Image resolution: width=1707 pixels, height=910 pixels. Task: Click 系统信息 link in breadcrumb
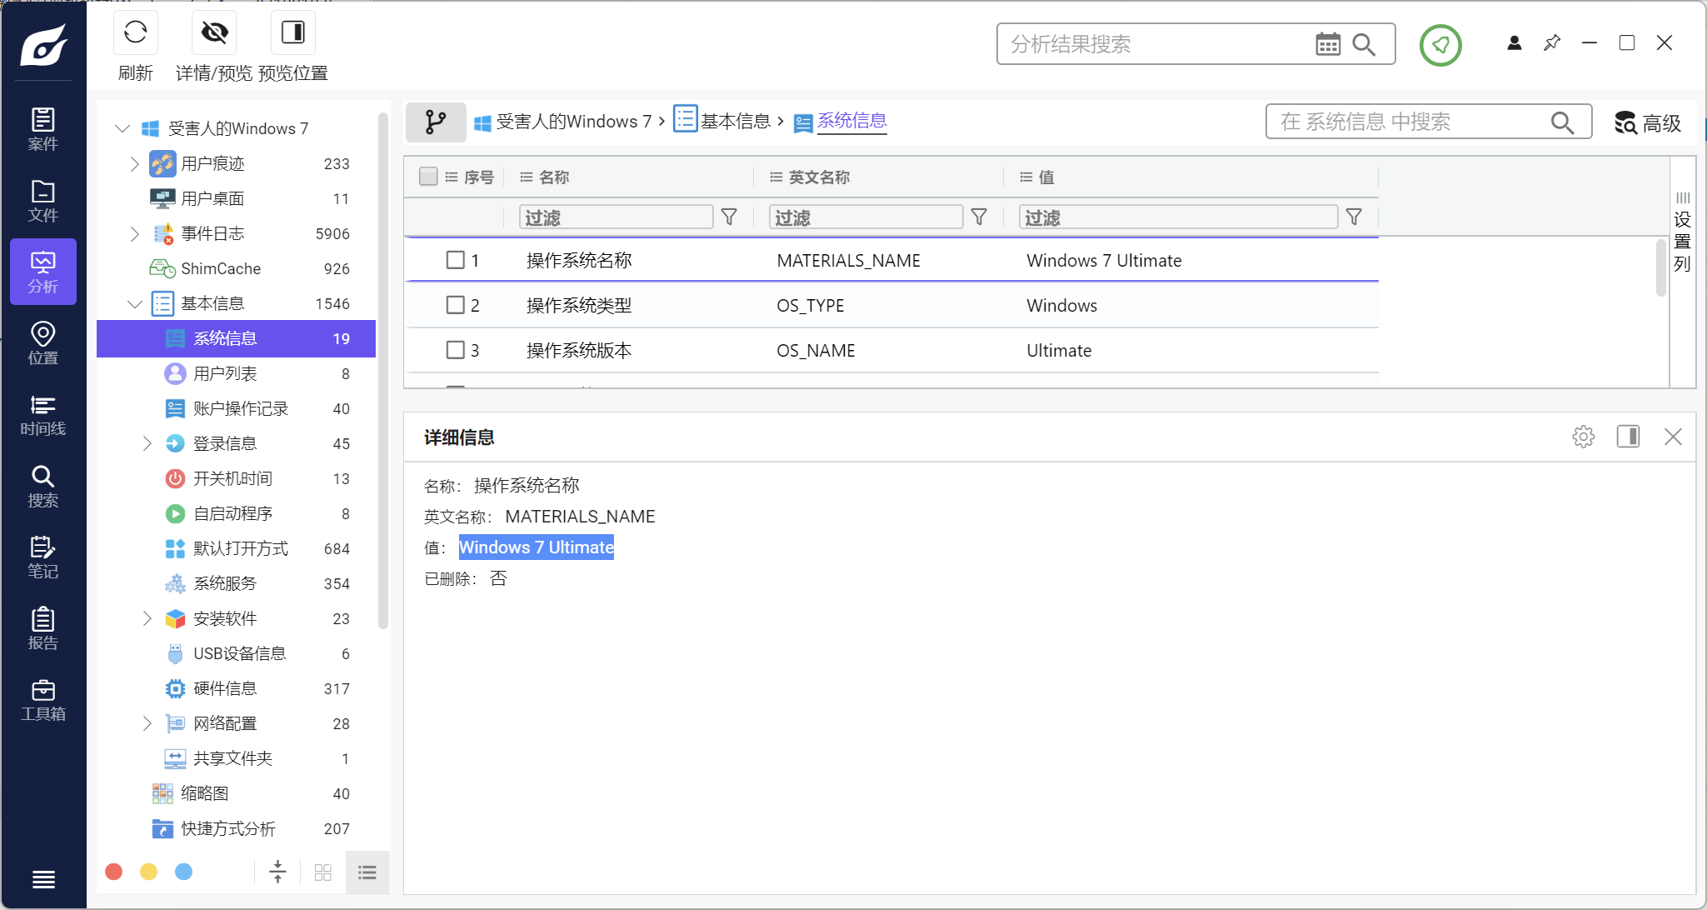tap(852, 122)
